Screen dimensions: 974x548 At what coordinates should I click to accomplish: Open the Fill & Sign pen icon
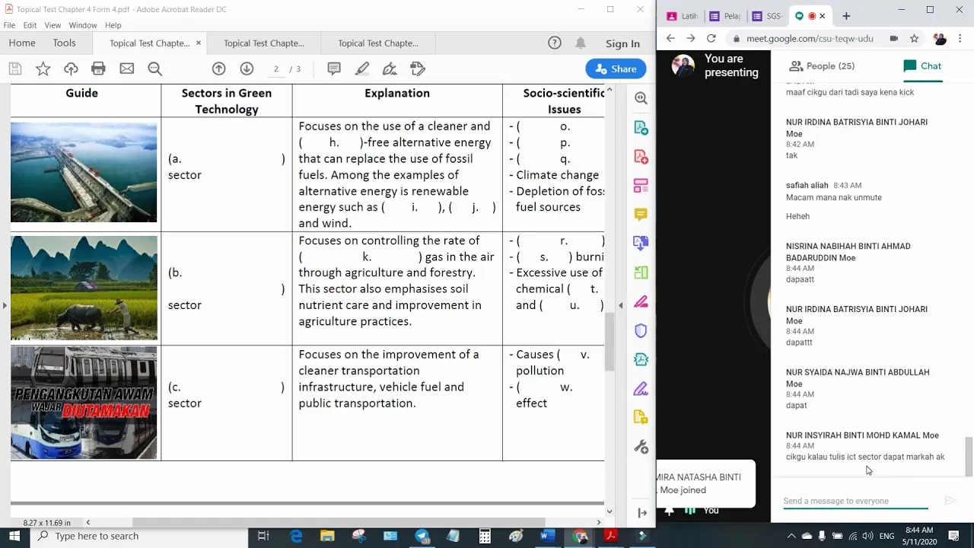pyautogui.click(x=390, y=68)
